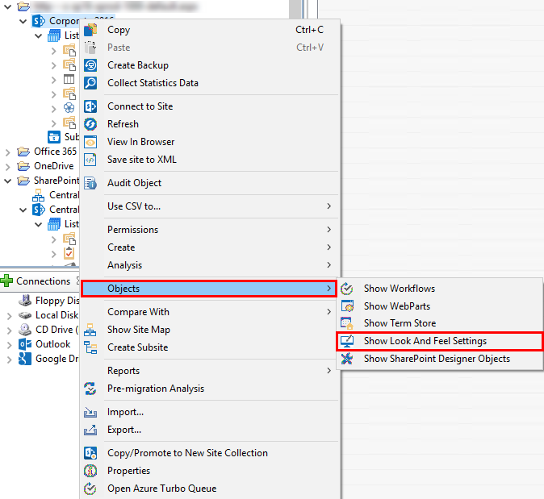The width and height of the screenshot is (544, 499).
Task: Click the Create Subsite icon
Action: pos(90,347)
